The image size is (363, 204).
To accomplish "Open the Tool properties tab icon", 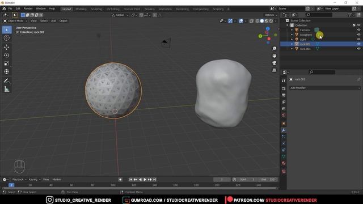I will click(x=284, y=80).
